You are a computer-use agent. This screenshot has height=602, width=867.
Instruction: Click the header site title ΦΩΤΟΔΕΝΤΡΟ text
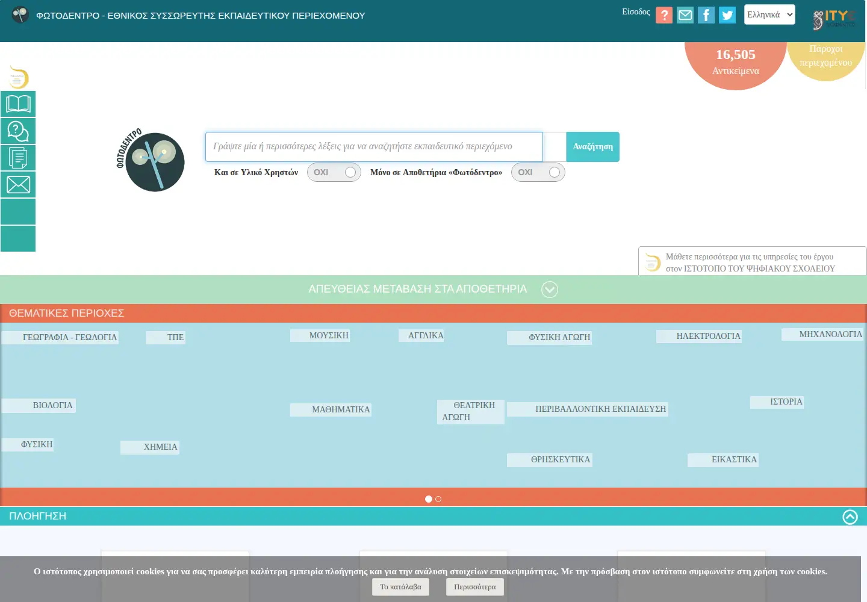200,16
